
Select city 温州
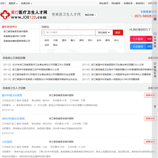pyautogui.click(x=64, y=40)
